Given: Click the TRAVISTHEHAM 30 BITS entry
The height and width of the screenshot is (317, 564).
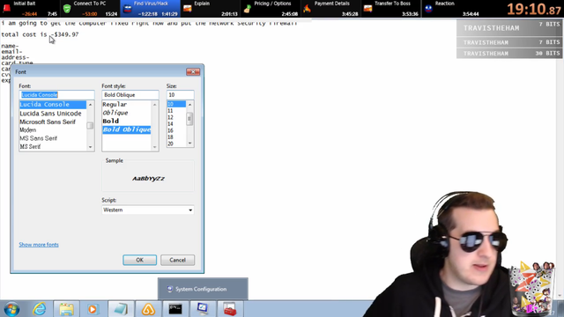Looking at the screenshot, I should point(509,53).
